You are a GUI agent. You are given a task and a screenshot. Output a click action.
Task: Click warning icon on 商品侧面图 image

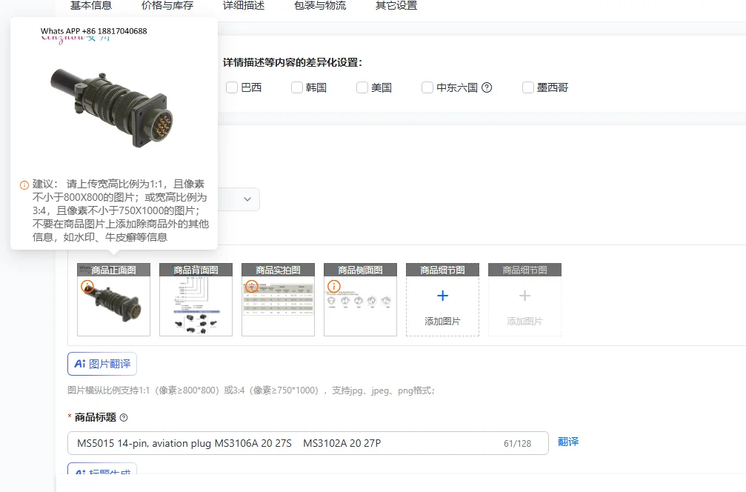pos(334,287)
